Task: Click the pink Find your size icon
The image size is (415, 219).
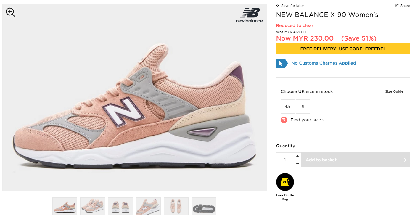Action: [x=284, y=120]
